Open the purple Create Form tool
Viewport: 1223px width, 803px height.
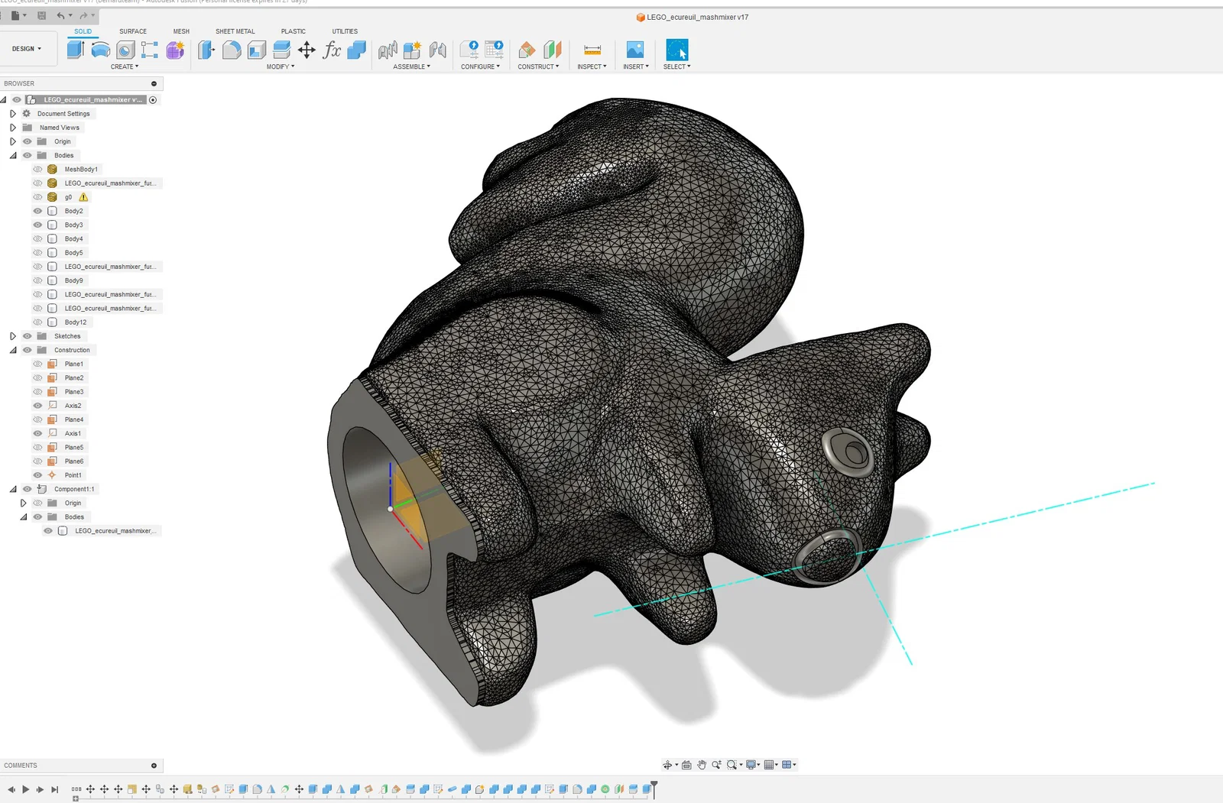[x=175, y=50]
